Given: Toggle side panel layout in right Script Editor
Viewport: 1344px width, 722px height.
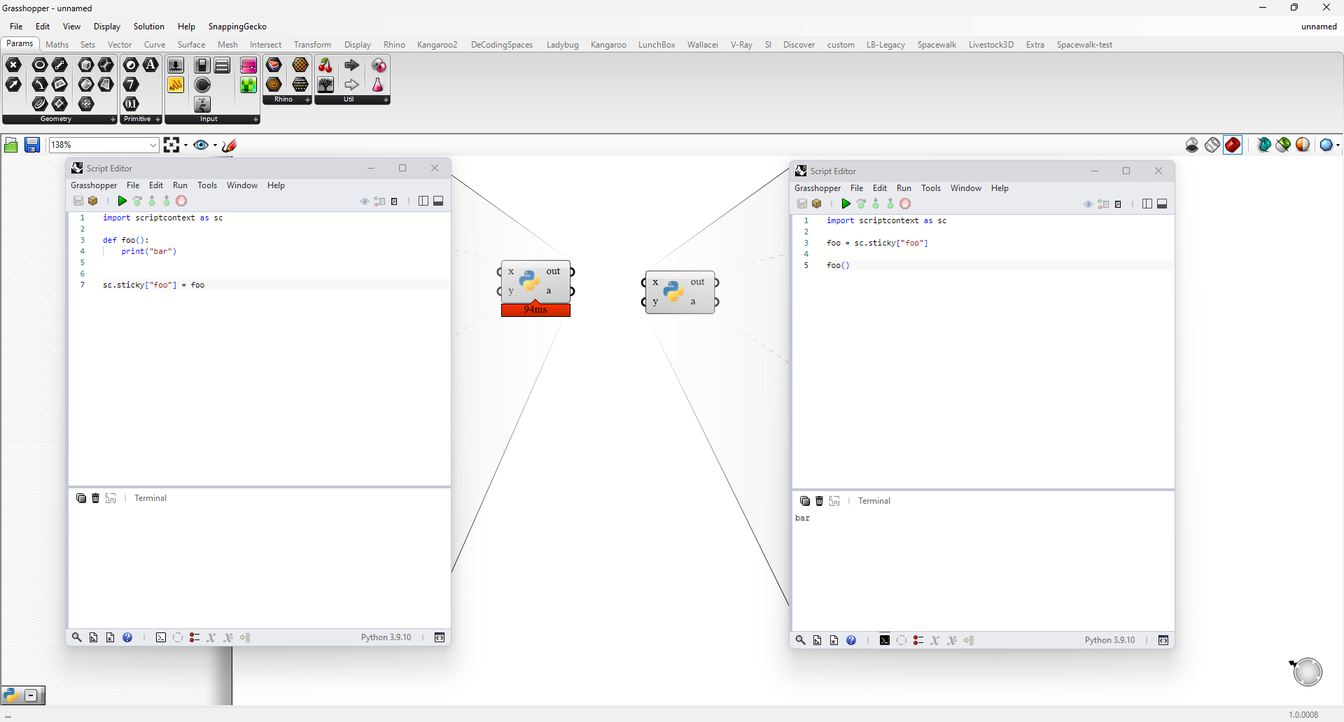Looking at the screenshot, I should coord(1147,204).
